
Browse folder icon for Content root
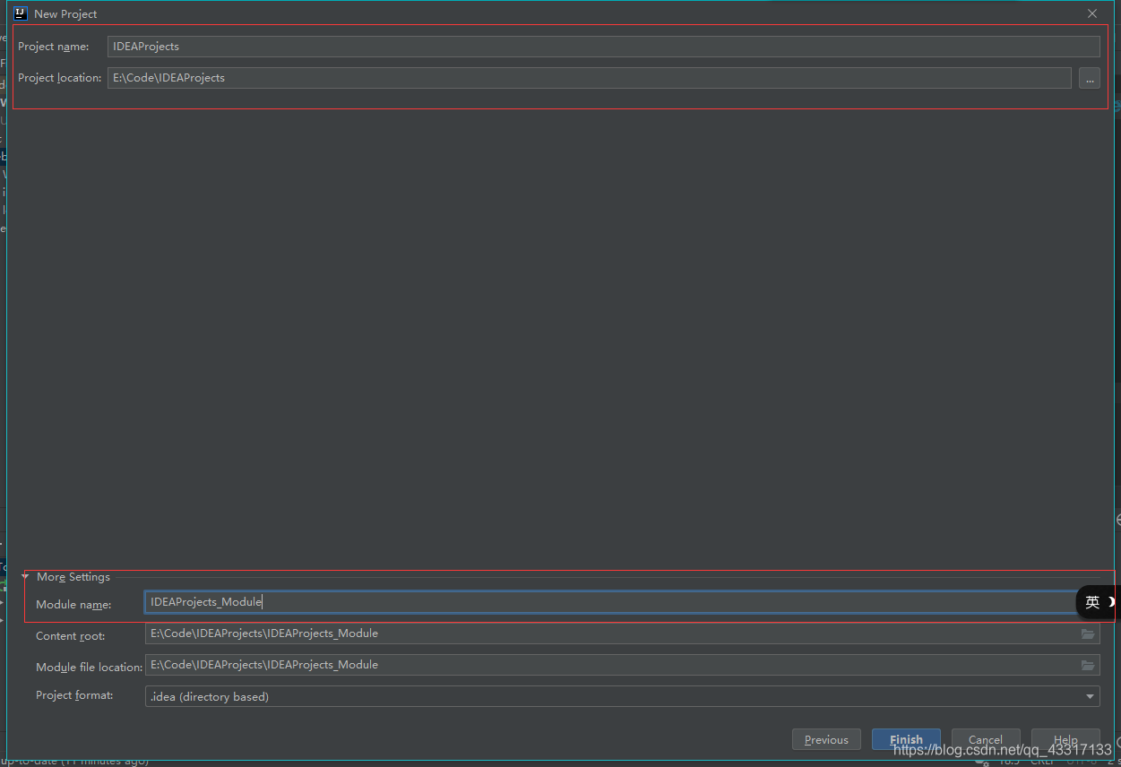(1088, 633)
